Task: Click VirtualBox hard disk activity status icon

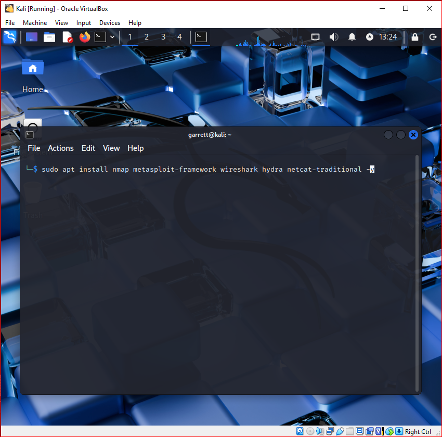Action: tap(300, 431)
